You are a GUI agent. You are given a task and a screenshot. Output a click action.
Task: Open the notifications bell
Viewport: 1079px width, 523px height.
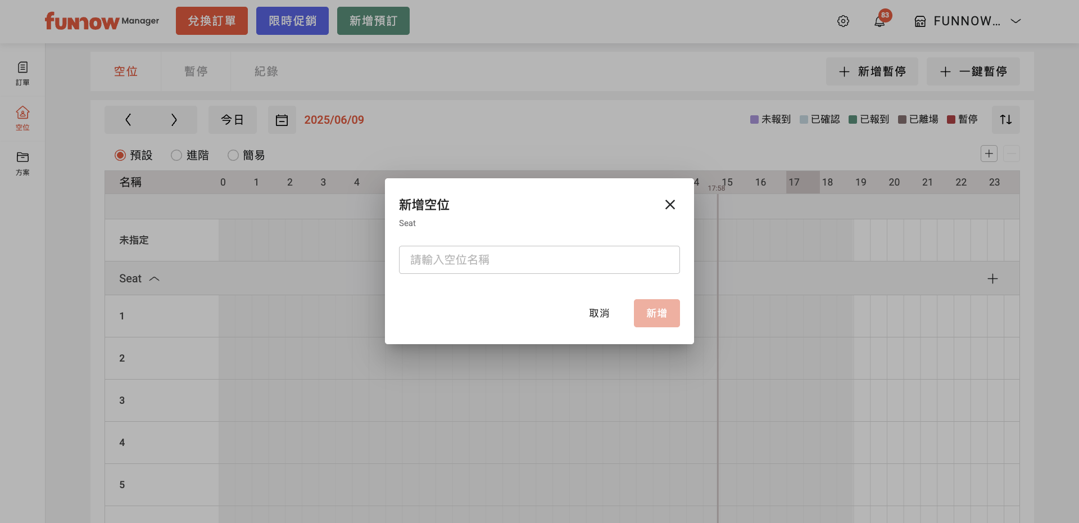[879, 21]
